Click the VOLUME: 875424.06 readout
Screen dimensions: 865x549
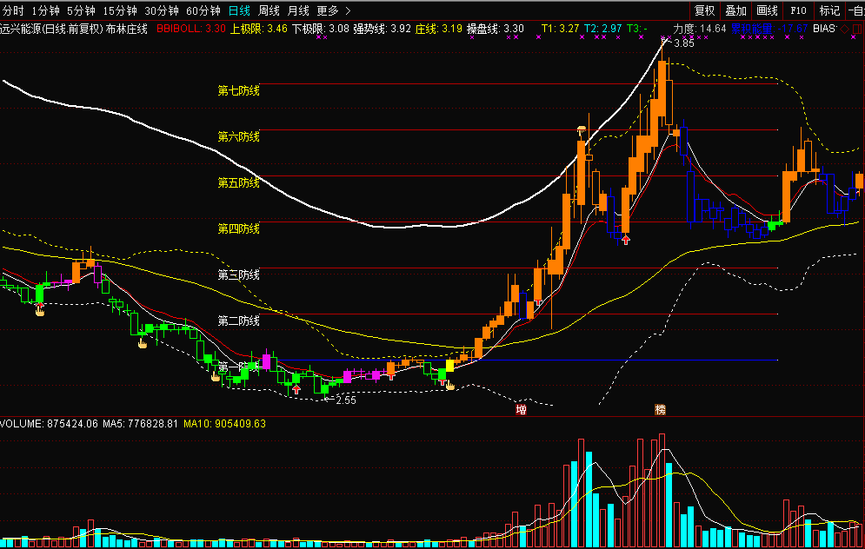49,424
